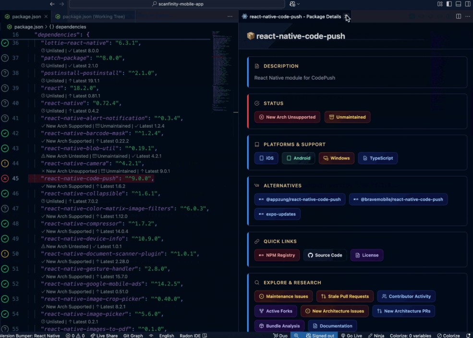Open the Copilot chat dropdown
The height and width of the screenshot is (338, 473).
[x=295, y=4]
